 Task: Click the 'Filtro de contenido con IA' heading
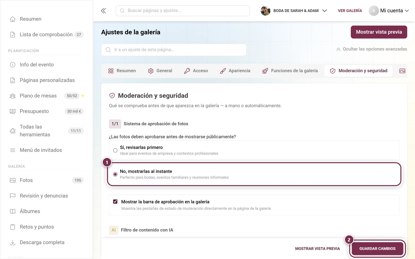(147, 230)
